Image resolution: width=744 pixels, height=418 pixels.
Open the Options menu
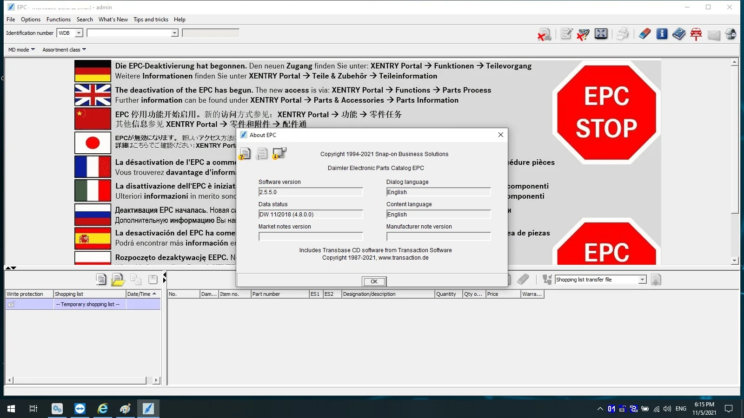tap(31, 20)
